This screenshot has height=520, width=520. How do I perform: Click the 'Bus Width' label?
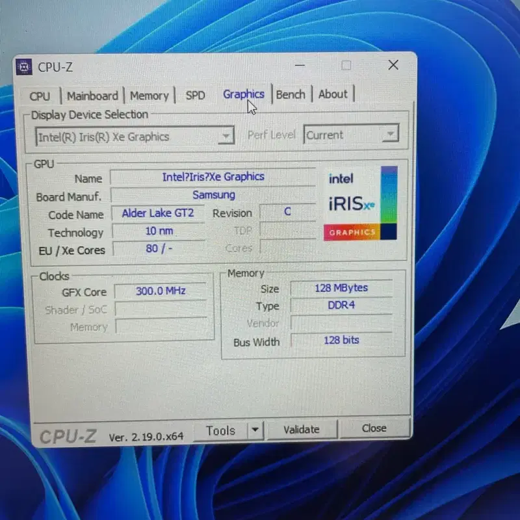pos(257,343)
